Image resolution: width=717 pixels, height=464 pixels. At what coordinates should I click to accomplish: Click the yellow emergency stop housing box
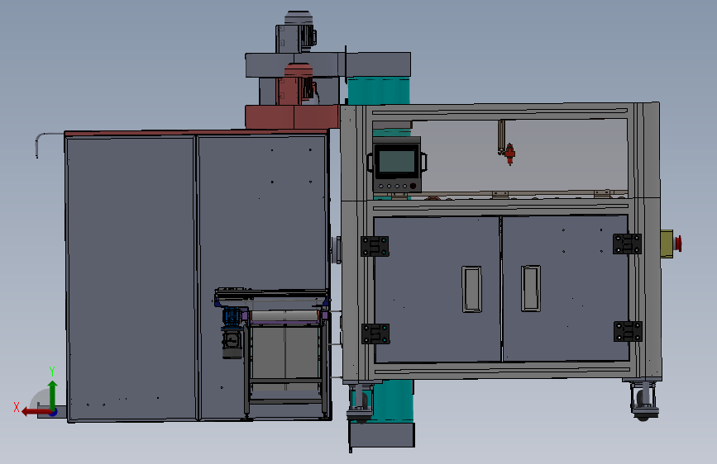click(667, 244)
